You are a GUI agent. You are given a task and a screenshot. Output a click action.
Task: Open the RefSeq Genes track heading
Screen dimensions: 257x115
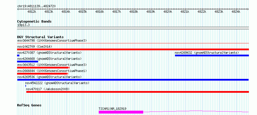tap(29, 105)
